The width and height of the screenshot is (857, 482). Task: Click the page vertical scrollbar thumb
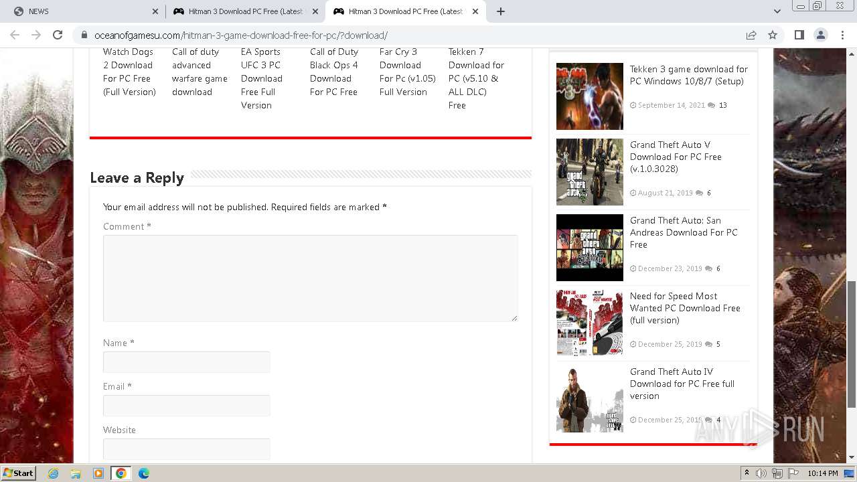(x=852, y=344)
